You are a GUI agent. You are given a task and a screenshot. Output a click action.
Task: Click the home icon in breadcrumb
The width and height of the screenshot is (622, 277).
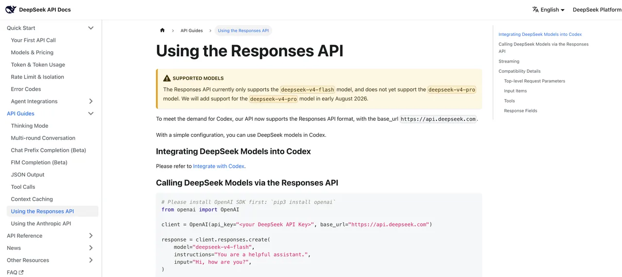162,31
